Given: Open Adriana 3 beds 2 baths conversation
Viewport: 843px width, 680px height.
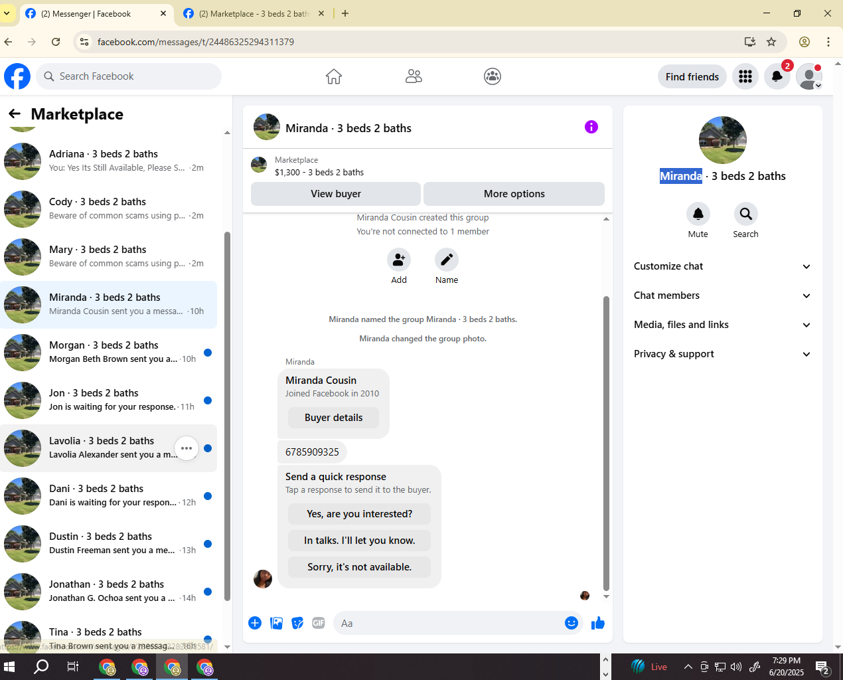Looking at the screenshot, I should pyautogui.click(x=109, y=161).
